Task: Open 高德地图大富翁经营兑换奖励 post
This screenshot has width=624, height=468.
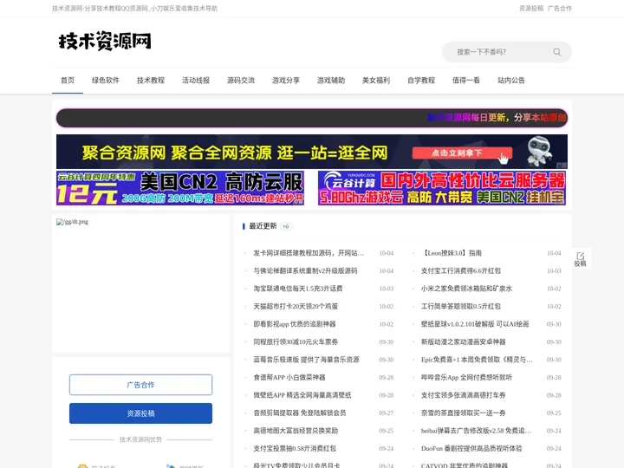Action: (x=296, y=431)
